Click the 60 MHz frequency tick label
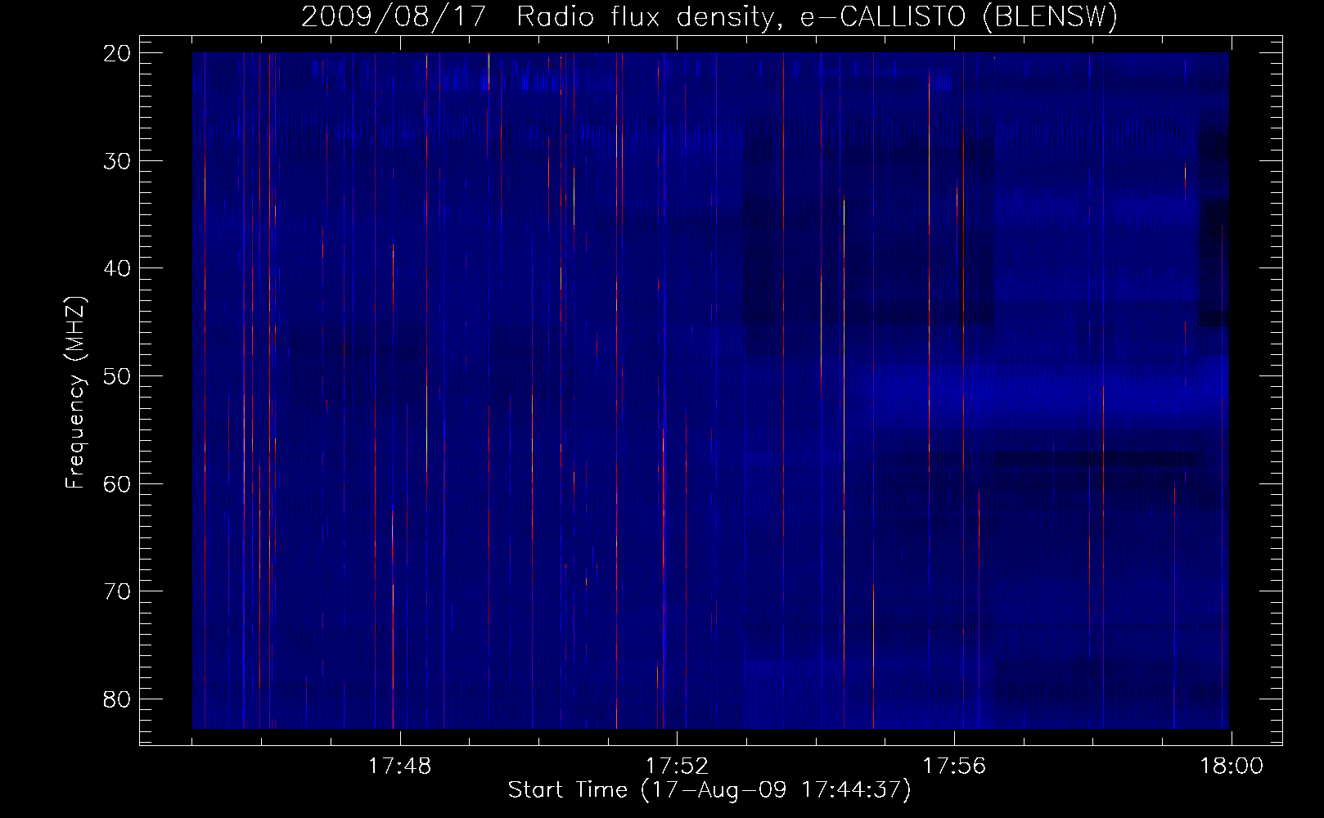This screenshot has height=818, width=1324. [118, 483]
